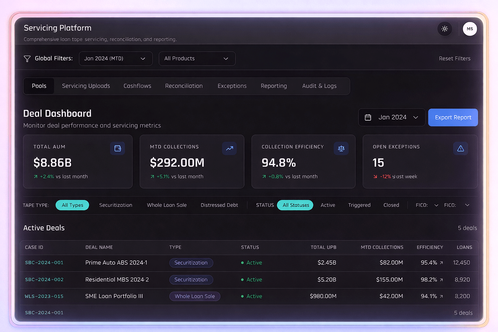Select the SME Loan Portfolio III row
The width and height of the screenshot is (498, 332).
tap(114, 296)
